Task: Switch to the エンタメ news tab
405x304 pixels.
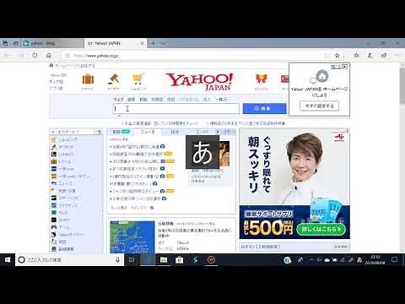Action: point(202,132)
